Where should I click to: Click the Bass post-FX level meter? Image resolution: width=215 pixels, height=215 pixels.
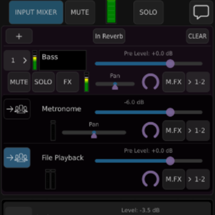pos(87,82)
